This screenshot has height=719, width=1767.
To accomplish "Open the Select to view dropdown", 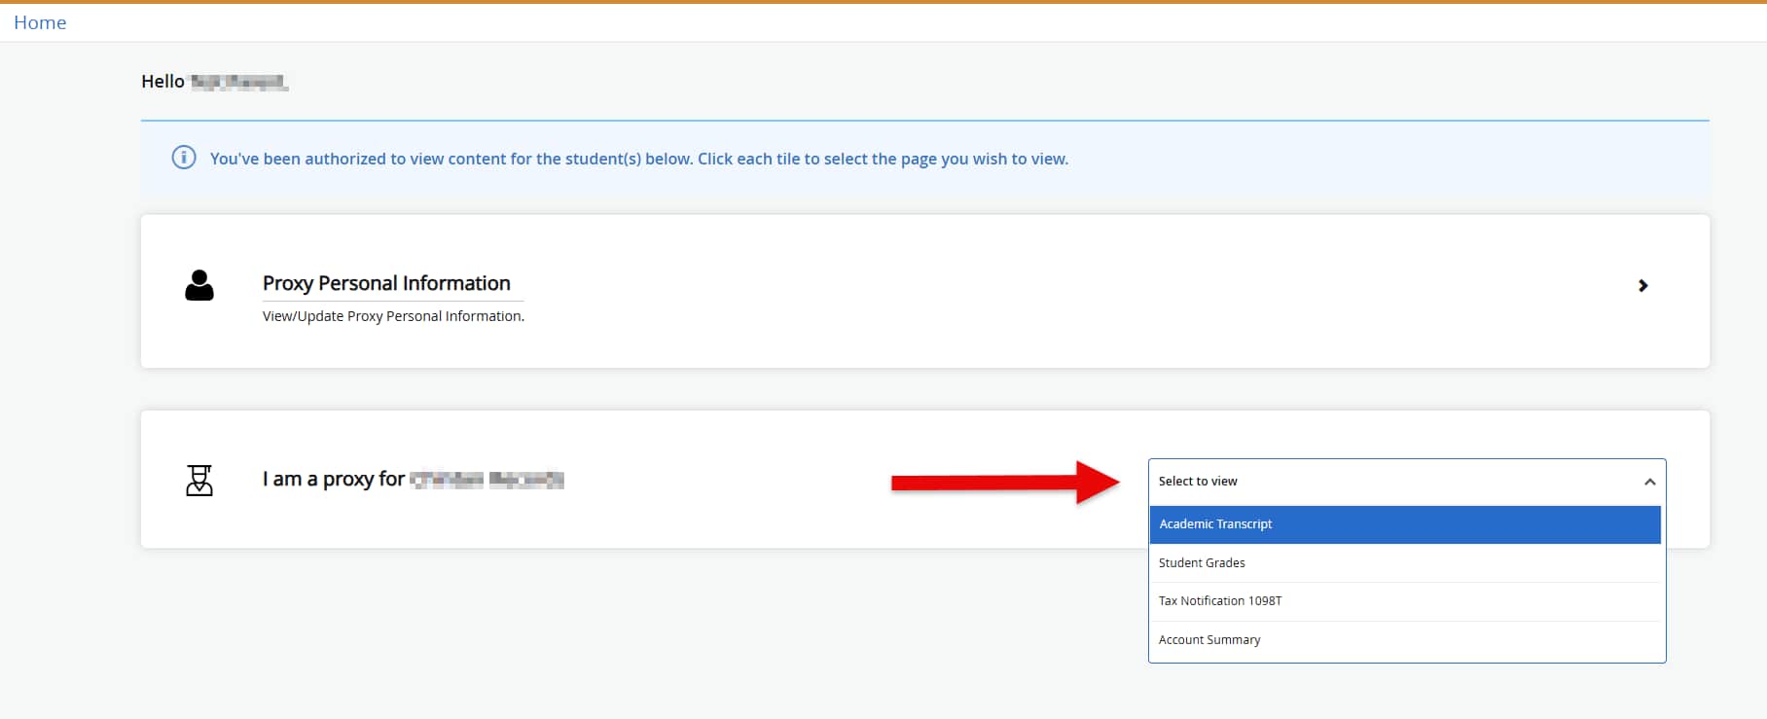I will click(x=1391, y=482).
